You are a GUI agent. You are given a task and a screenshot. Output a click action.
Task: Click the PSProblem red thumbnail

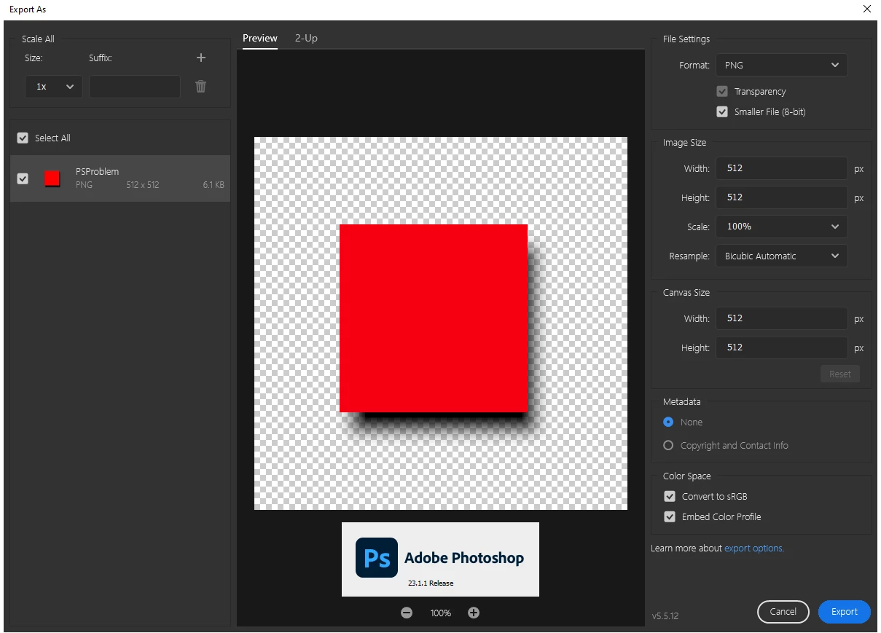click(52, 178)
